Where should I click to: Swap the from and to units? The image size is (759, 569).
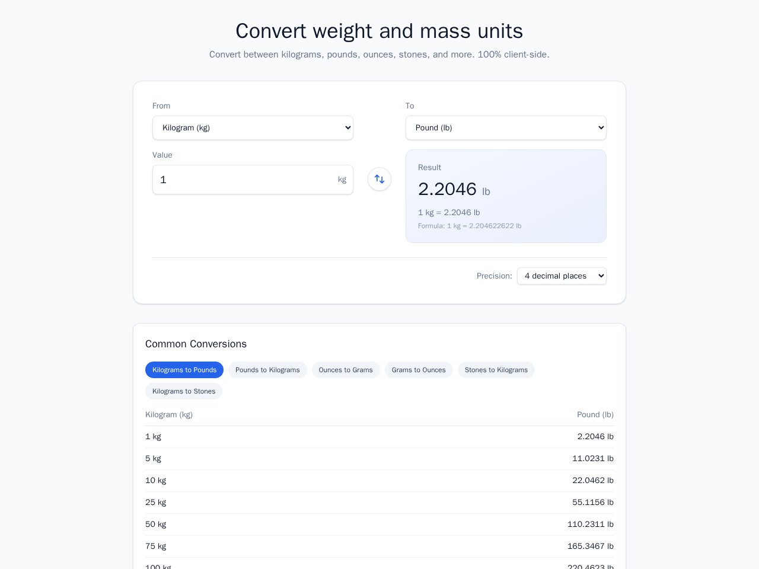379,179
